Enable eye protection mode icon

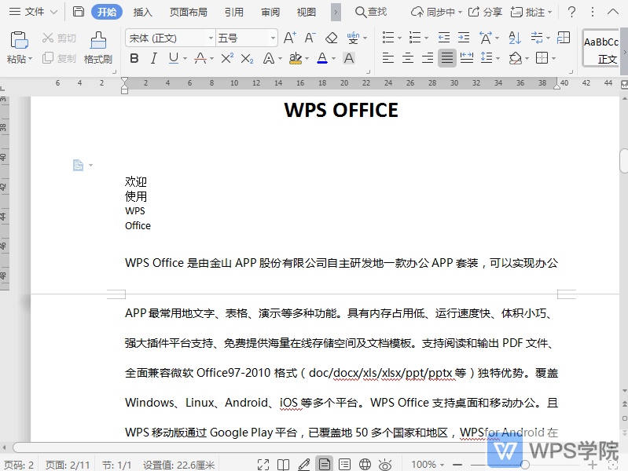(385, 465)
